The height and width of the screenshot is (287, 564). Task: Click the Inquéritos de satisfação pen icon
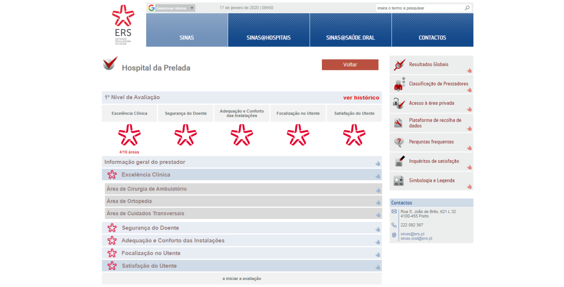(400, 161)
